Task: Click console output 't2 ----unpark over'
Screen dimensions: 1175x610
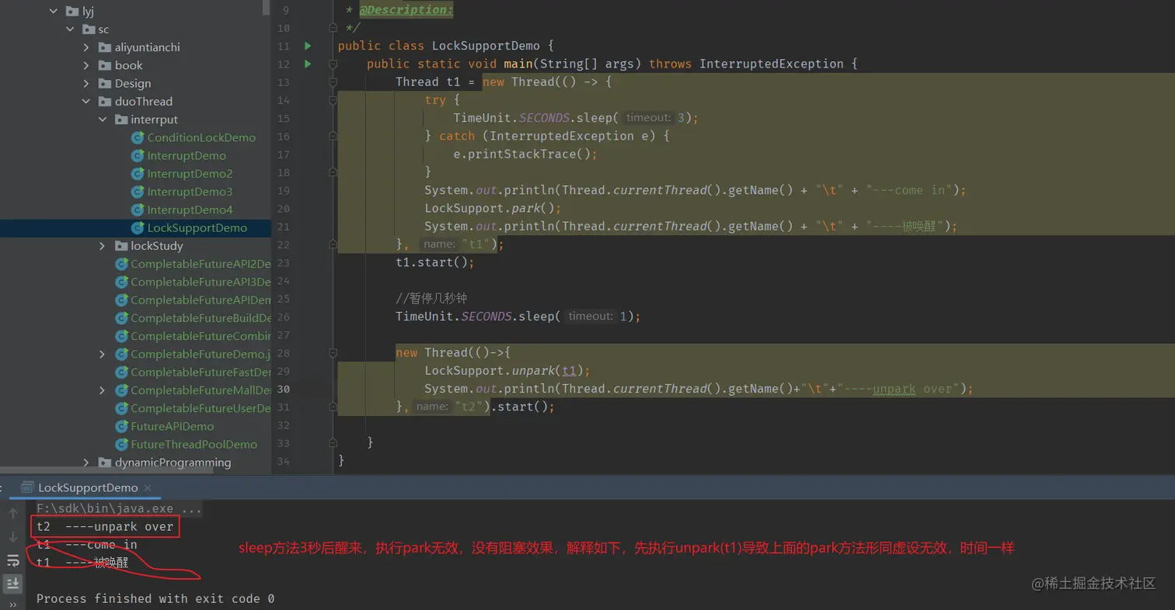Action: 105,527
